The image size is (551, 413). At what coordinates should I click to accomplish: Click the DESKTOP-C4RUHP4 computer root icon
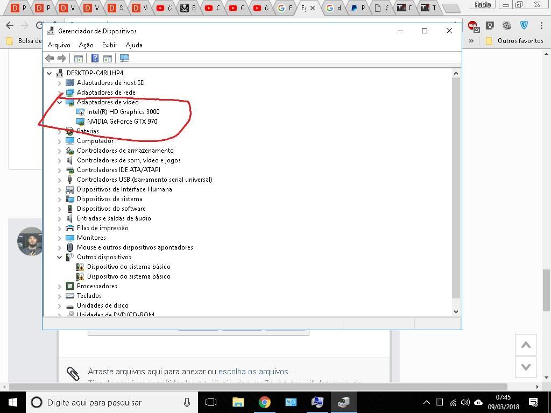click(x=59, y=73)
